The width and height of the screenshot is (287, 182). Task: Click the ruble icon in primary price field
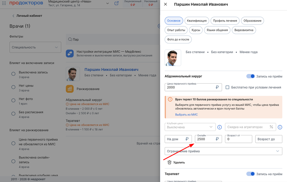pos(217,87)
